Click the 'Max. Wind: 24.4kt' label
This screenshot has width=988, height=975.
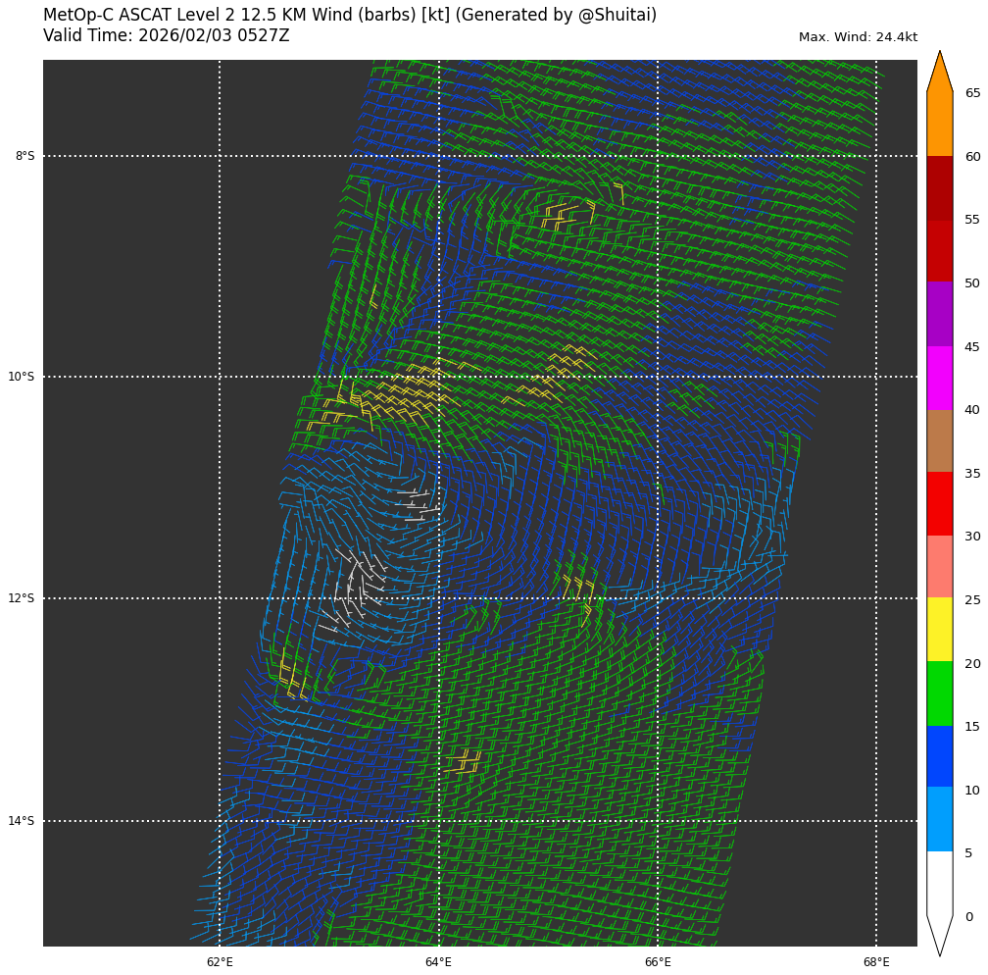pos(858,37)
